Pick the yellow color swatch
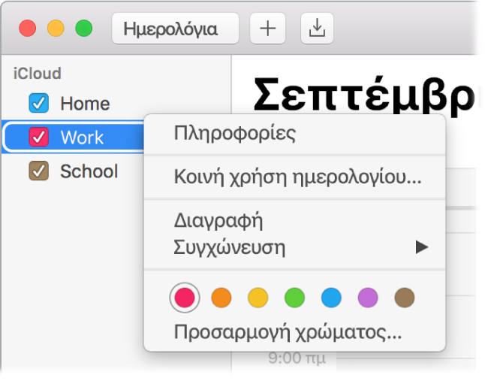 [x=258, y=298]
